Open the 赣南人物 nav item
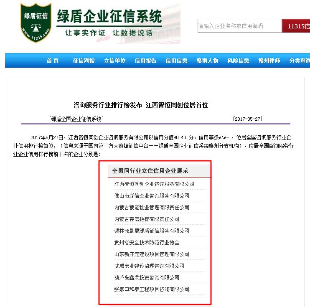Screen dimensions: 310x307 (207, 61)
